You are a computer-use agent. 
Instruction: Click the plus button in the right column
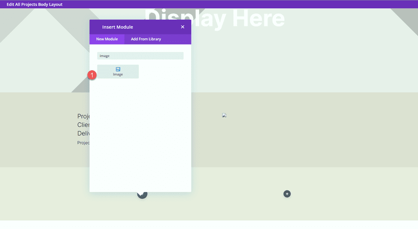287,194
